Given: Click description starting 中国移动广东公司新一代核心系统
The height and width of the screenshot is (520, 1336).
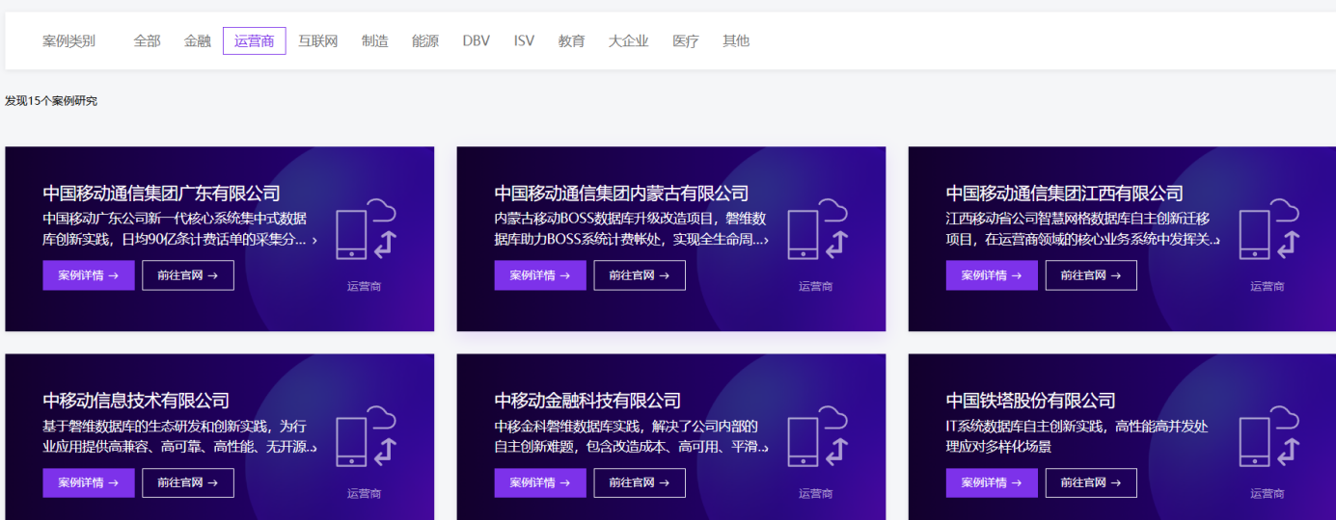Looking at the screenshot, I should pos(179,229).
